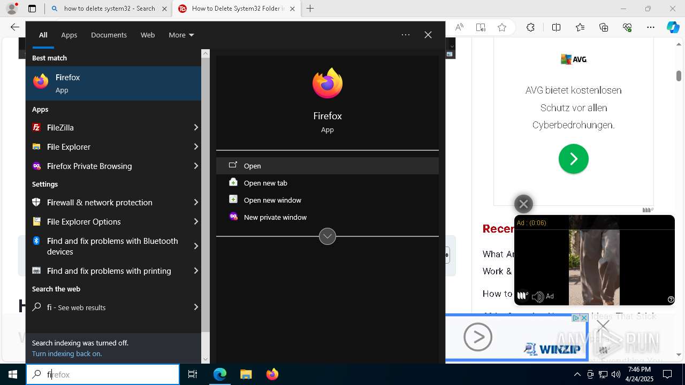Open the Firefox best match result
Viewport: 685px width, 385px height.
point(113,83)
